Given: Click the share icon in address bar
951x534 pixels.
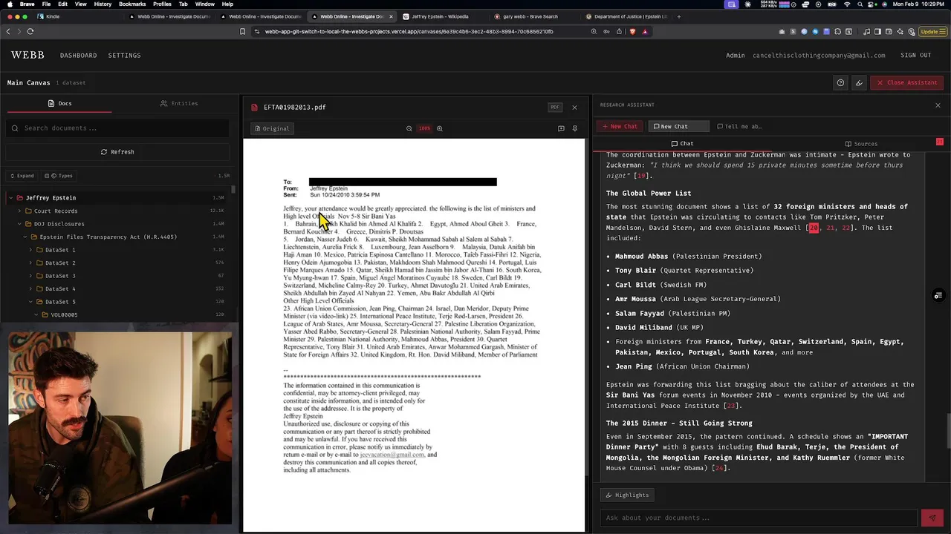Looking at the screenshot, I should (619, 31).
